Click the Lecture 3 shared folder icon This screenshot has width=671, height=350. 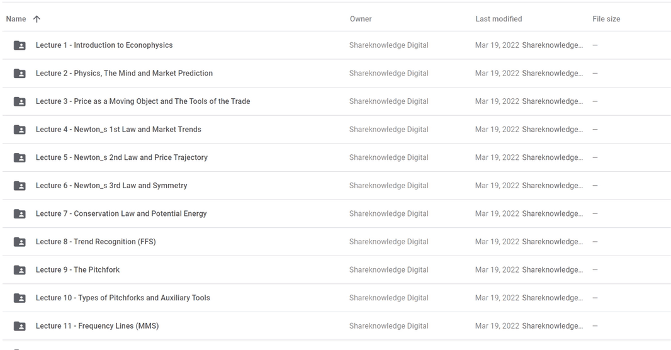coord(20,101)
